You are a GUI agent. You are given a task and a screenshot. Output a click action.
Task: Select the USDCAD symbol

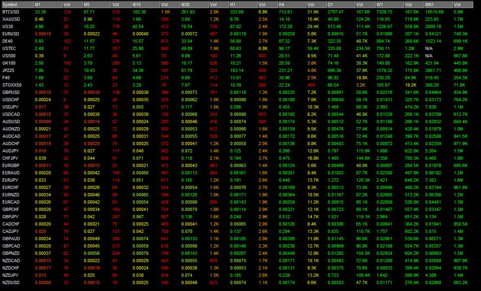(x=11, y=114)
